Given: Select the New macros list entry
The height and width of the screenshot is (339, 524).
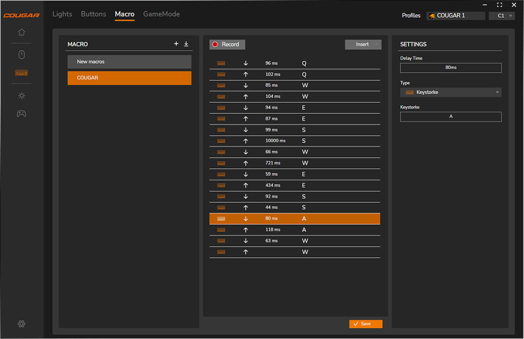Looking at the screenshot, I should coord(129,62).
